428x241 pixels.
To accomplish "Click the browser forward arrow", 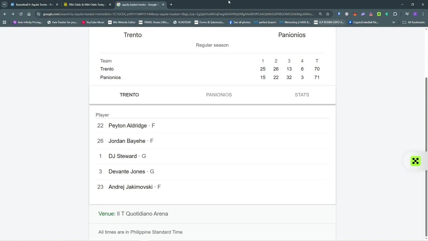I will point(13,14).
